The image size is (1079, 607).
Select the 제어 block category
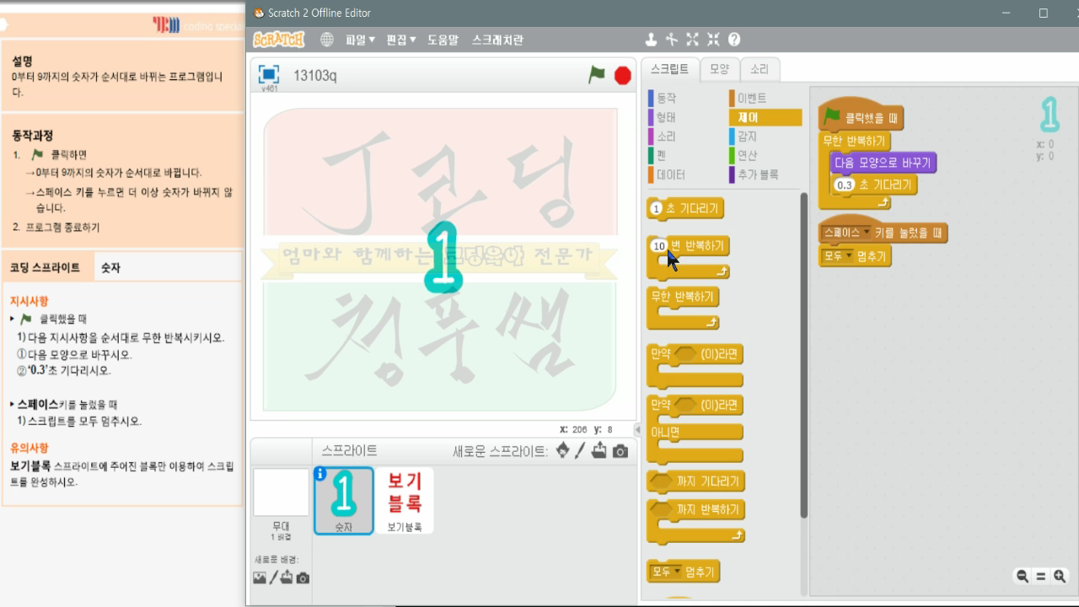765,117
